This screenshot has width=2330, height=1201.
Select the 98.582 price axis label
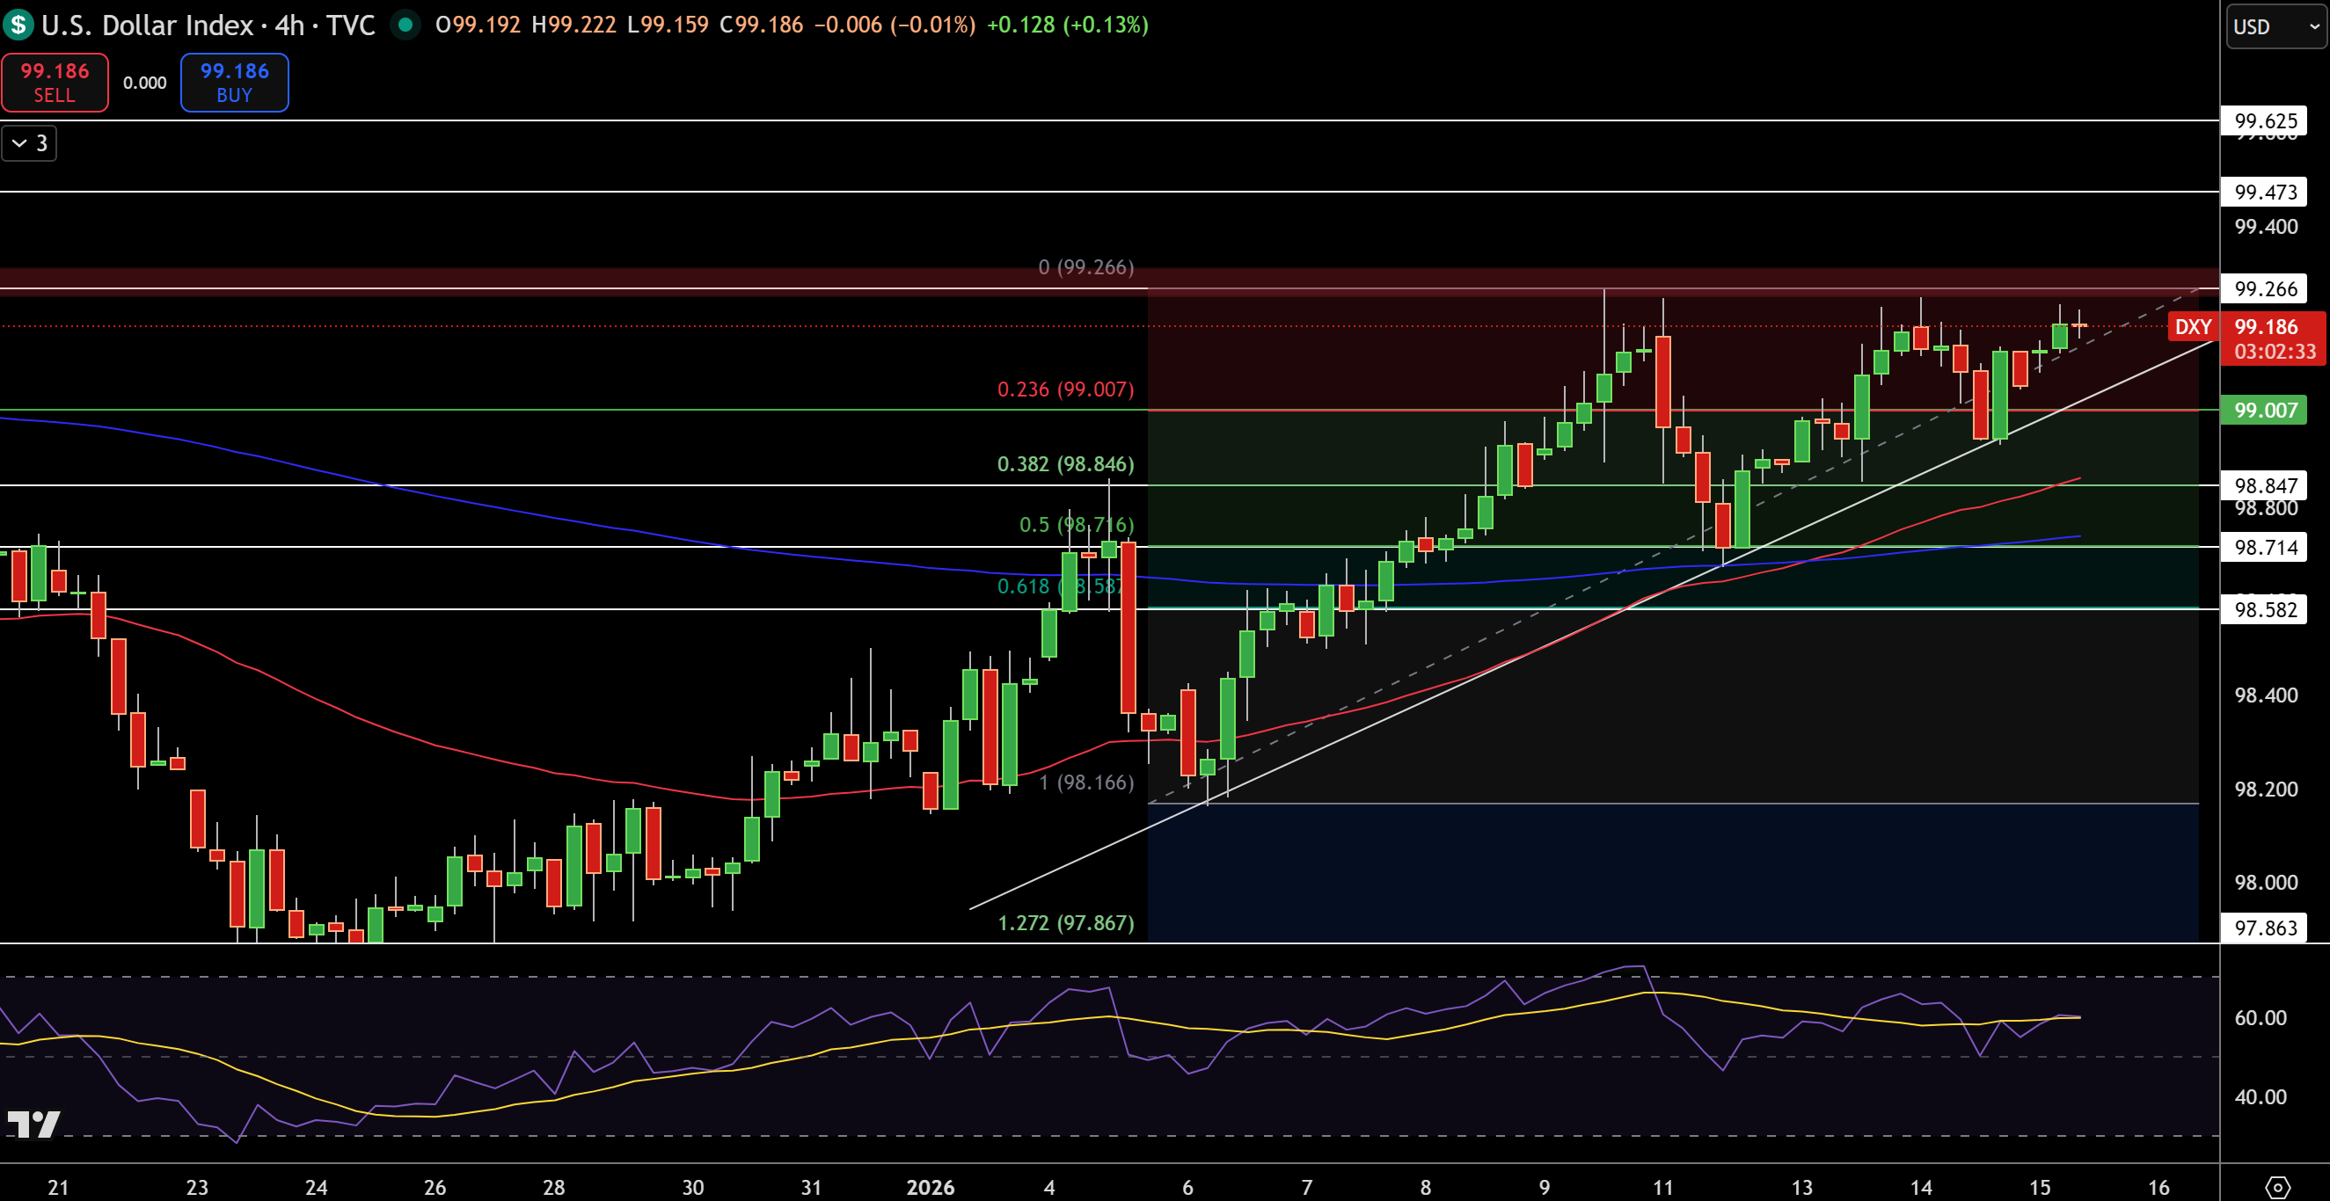coord(2266,609)
